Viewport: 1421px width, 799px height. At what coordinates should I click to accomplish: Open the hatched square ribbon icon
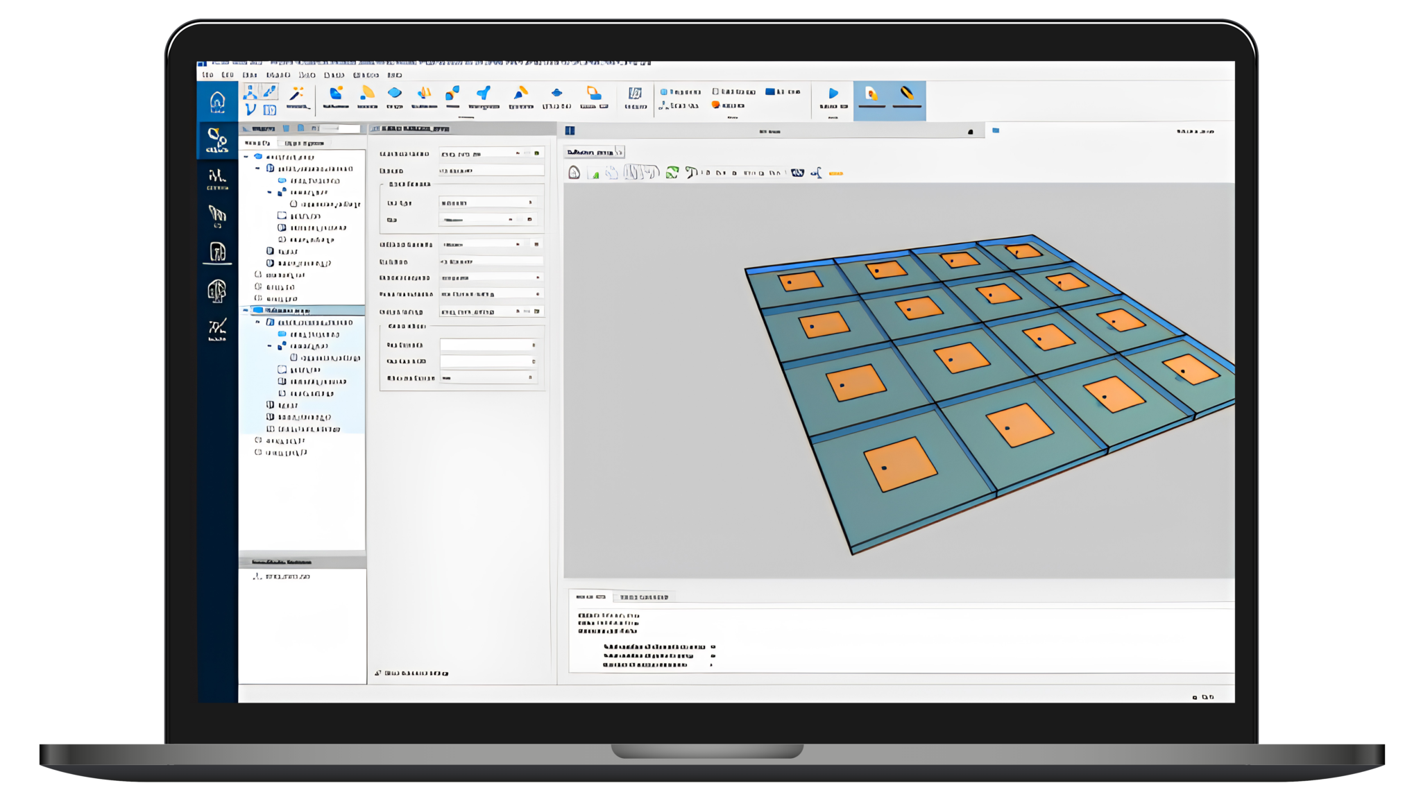tap(635, 93)
